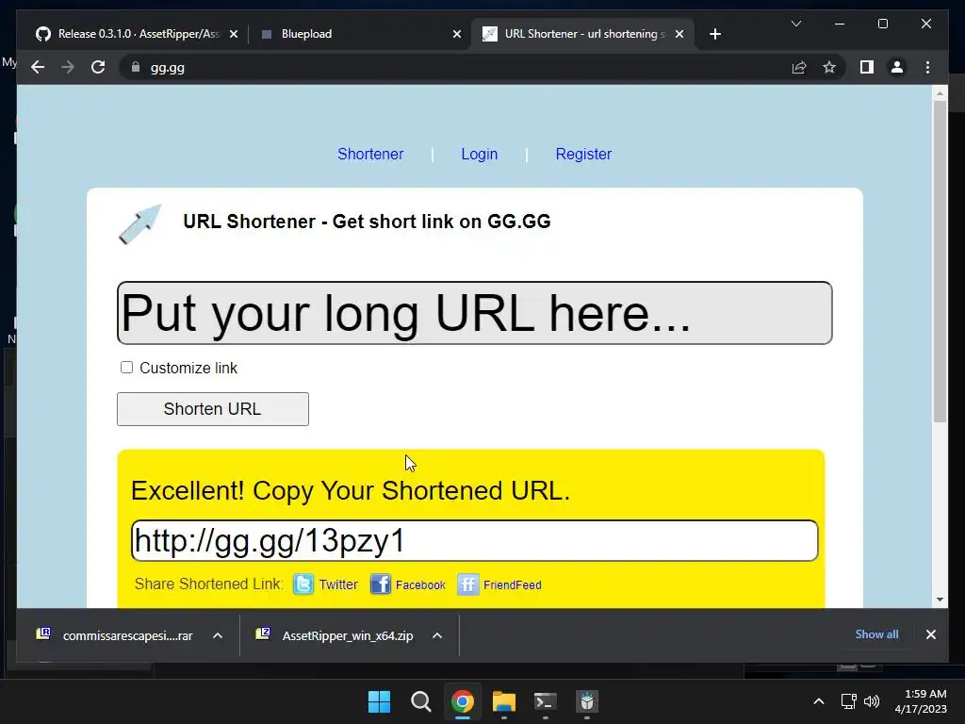Go back with the browser back arrow
Image resolution: width=965 pixels, height=724 pixels.
pos(38,67)
